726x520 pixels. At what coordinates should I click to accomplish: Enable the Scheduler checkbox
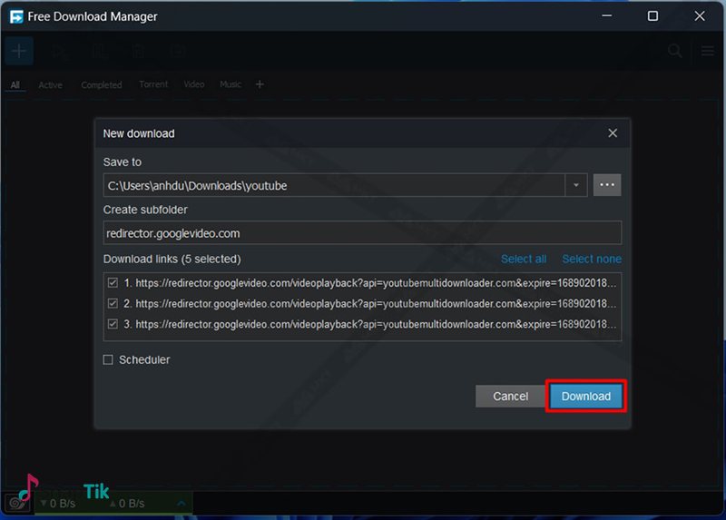coord(109,359)
